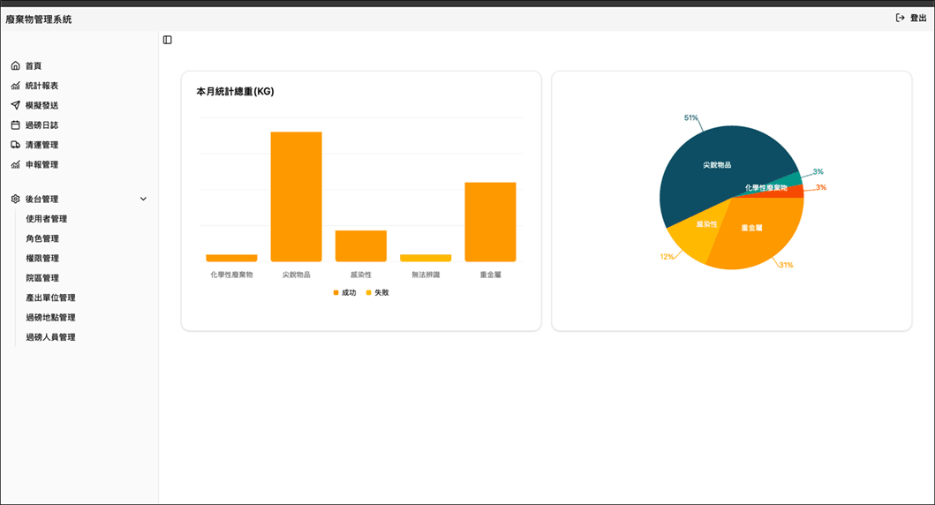Image resolution: width=935 pixels, height=505 pixels.
Task: Open 產出單位管理 in sidebar
Action: click(50, 297)
